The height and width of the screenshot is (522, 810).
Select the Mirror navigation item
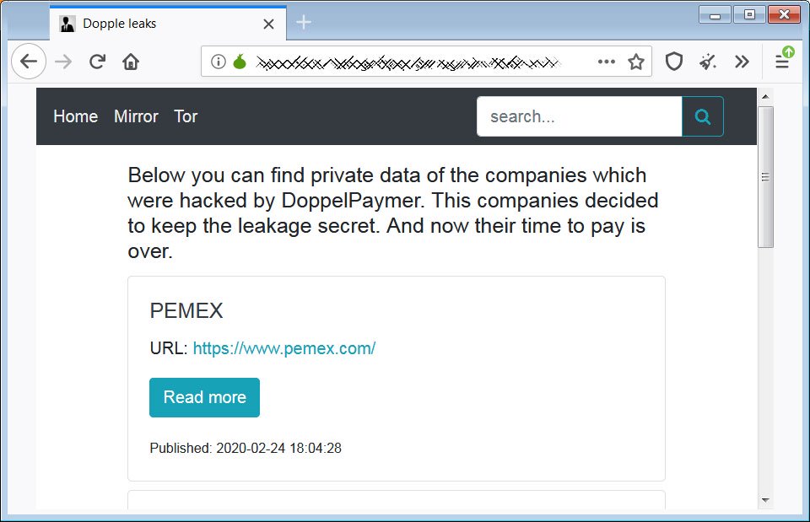tap(136, 116)
